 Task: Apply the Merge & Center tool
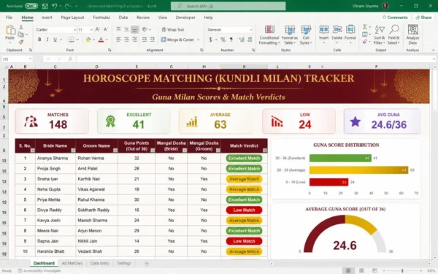180,39
